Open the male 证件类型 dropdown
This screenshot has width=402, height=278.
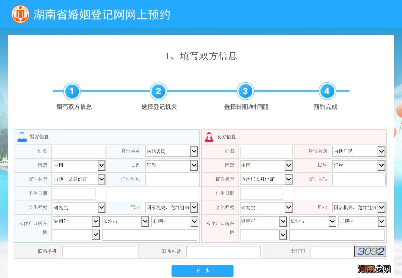click(101, 179)
